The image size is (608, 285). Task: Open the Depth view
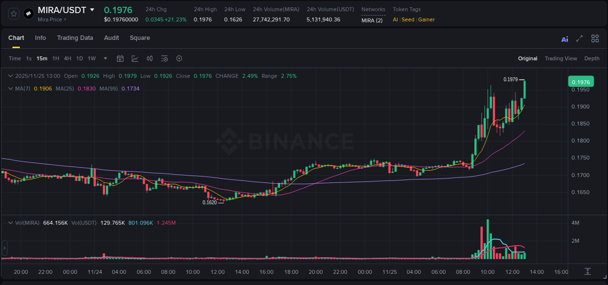(591, 58)
